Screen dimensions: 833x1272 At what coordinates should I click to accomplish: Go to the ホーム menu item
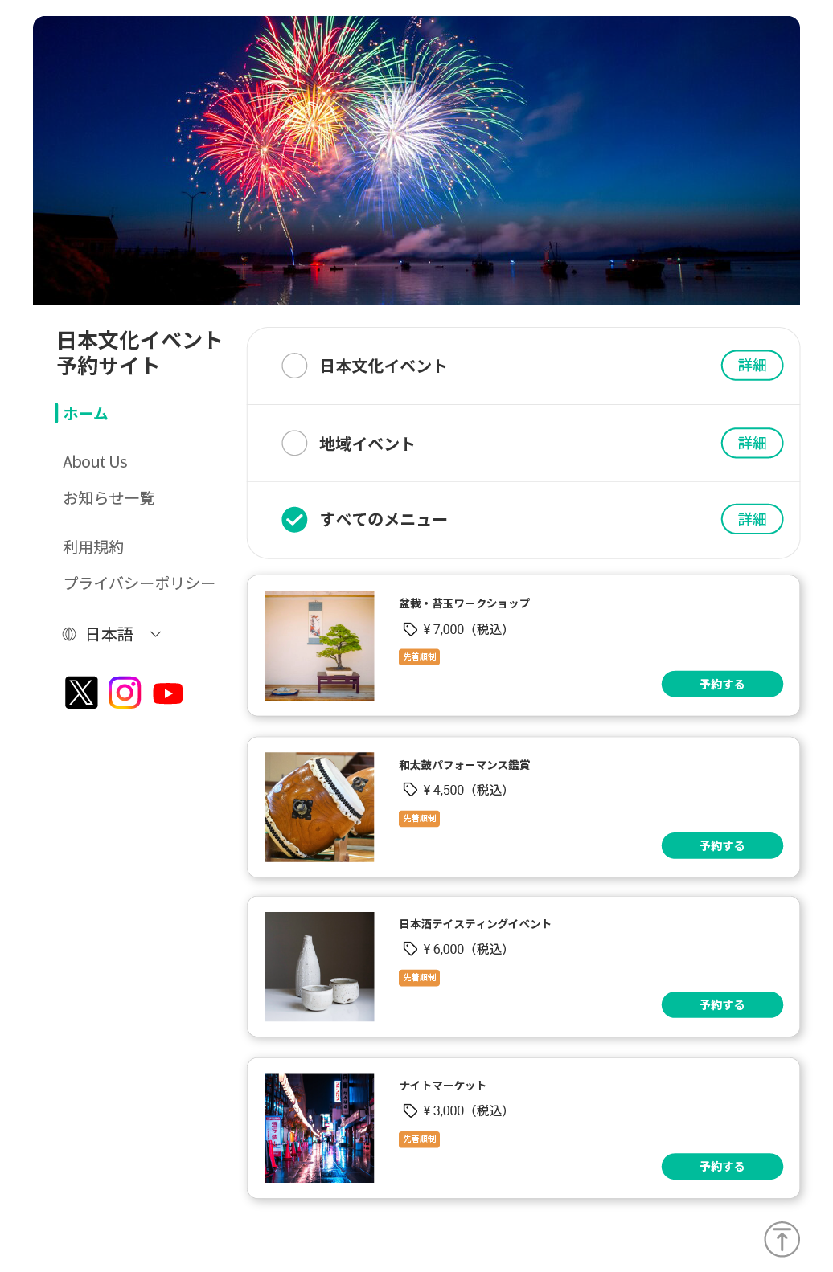[85, 414]
